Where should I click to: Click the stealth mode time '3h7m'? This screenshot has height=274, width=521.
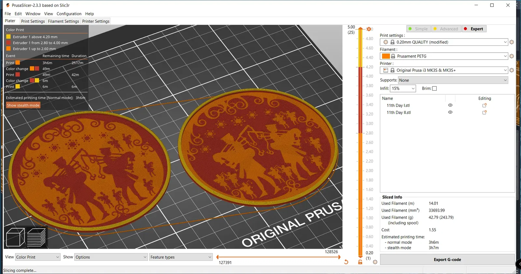click(434, 248)
